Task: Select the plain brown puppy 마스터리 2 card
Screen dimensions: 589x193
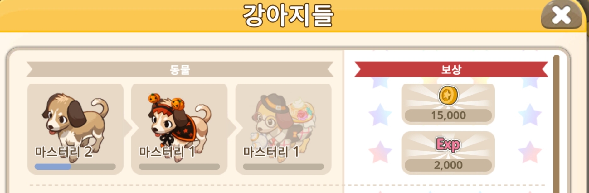Action: point(75,129)
